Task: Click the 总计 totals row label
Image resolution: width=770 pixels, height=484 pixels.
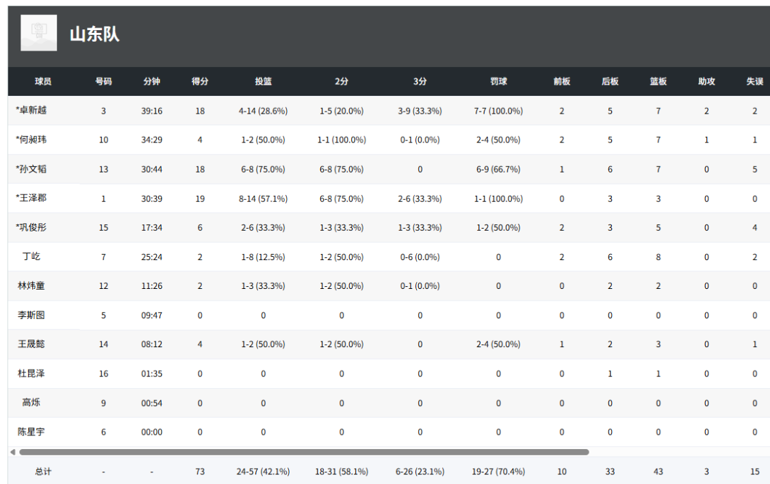Action: (x=43, y=472)
